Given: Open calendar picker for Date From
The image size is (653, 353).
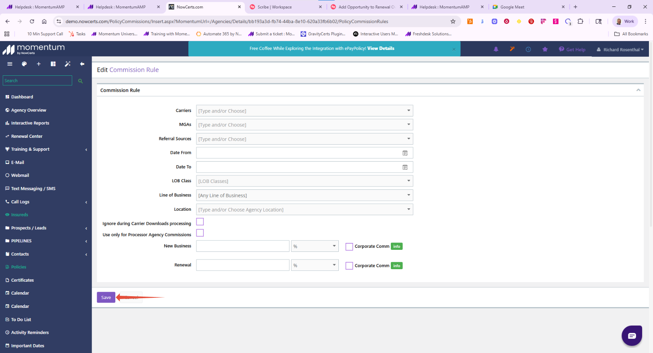Looking at the screenshot, I should coord(405,153).
